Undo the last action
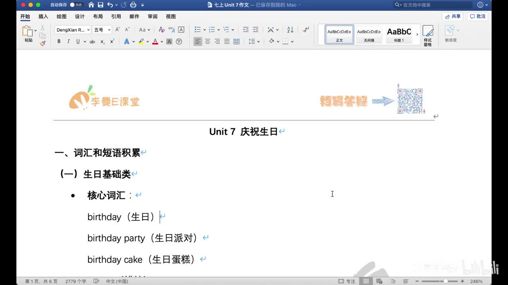This screenshot has height=285, width=508. (x=110, y=5)
